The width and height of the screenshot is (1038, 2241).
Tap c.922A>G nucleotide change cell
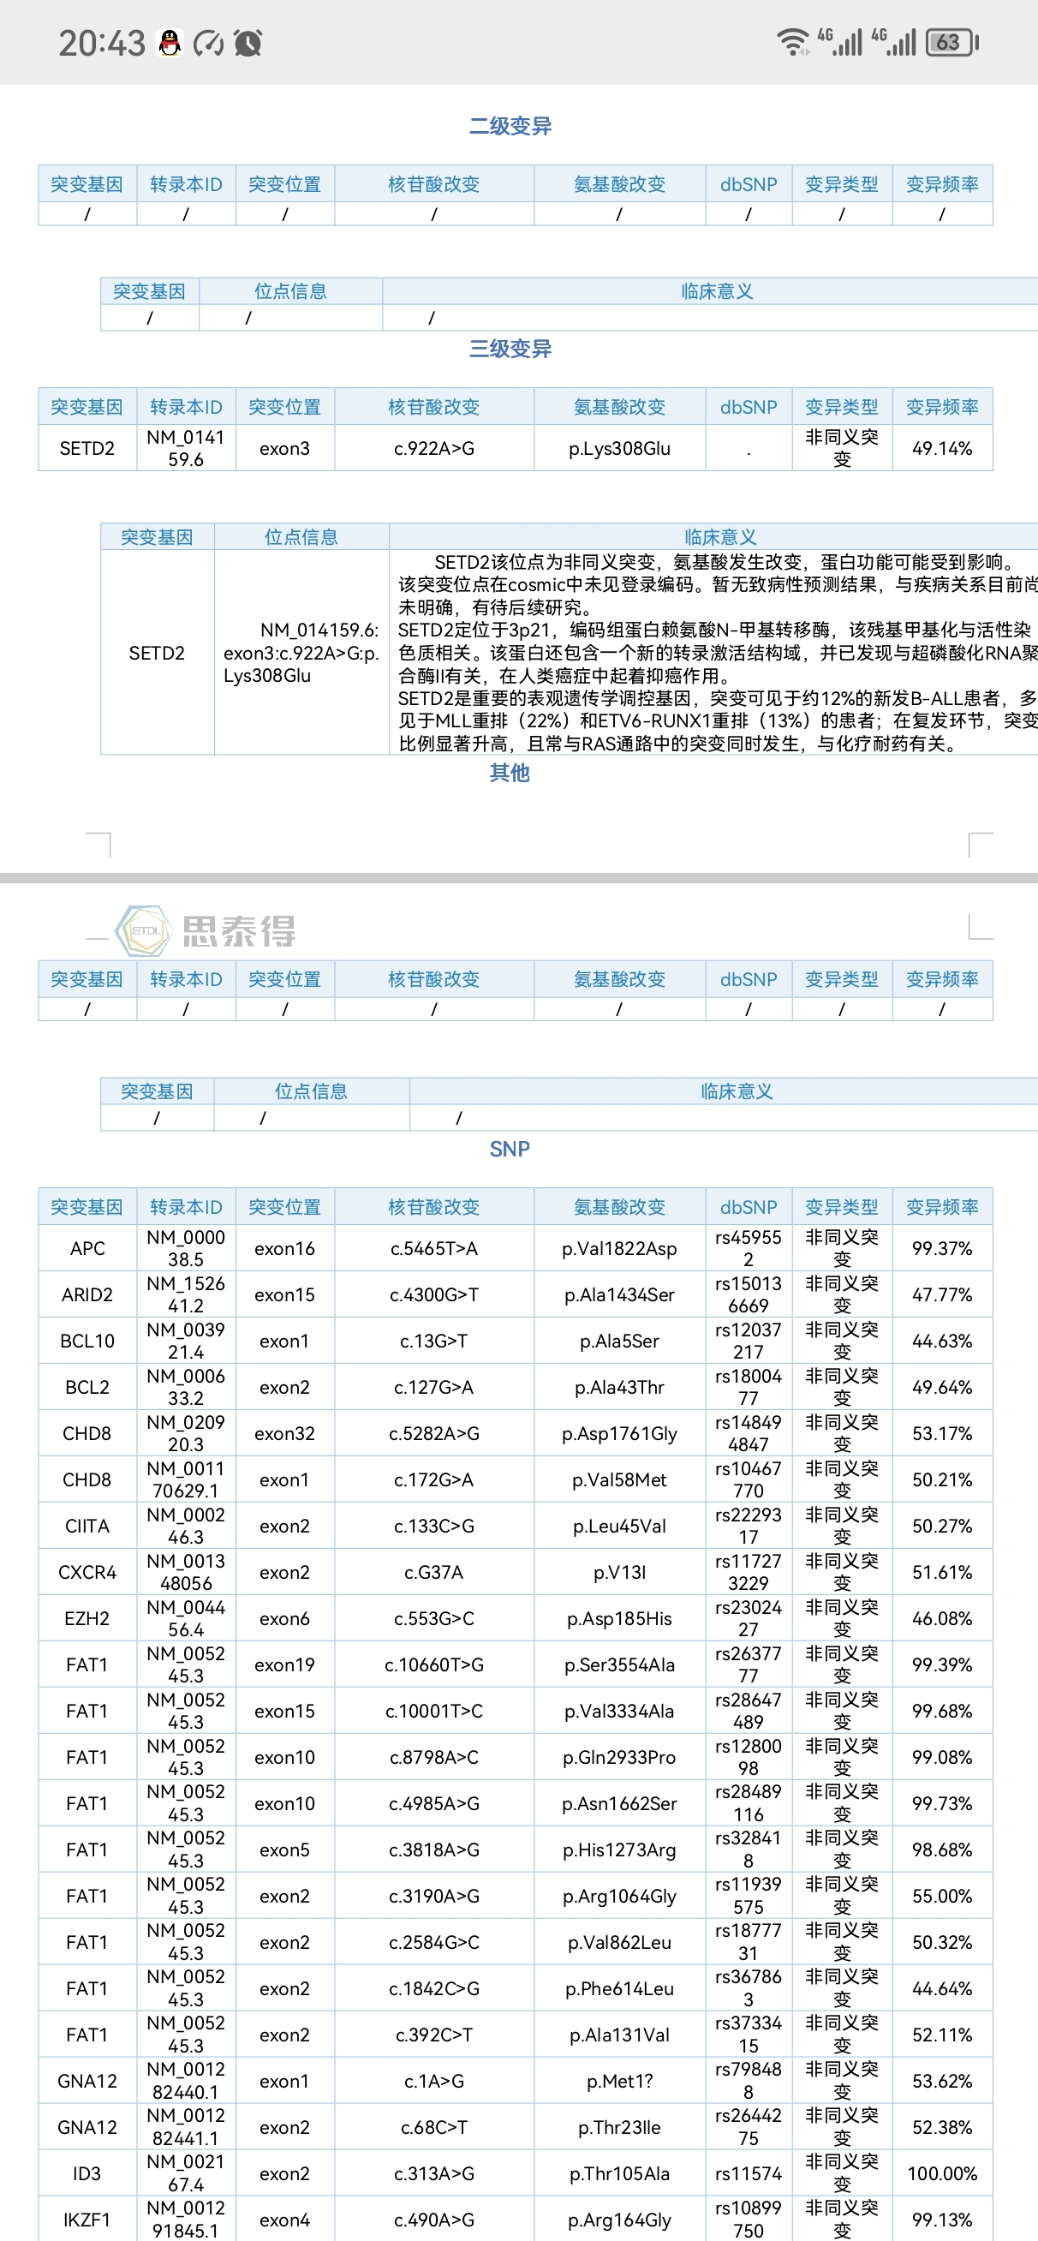pos(434,448)
